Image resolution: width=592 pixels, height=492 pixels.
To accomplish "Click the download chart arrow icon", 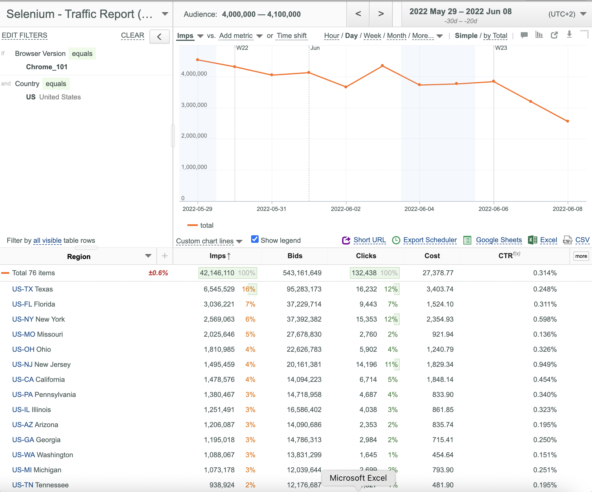I will pyautogui.click(x=569, y=34).
